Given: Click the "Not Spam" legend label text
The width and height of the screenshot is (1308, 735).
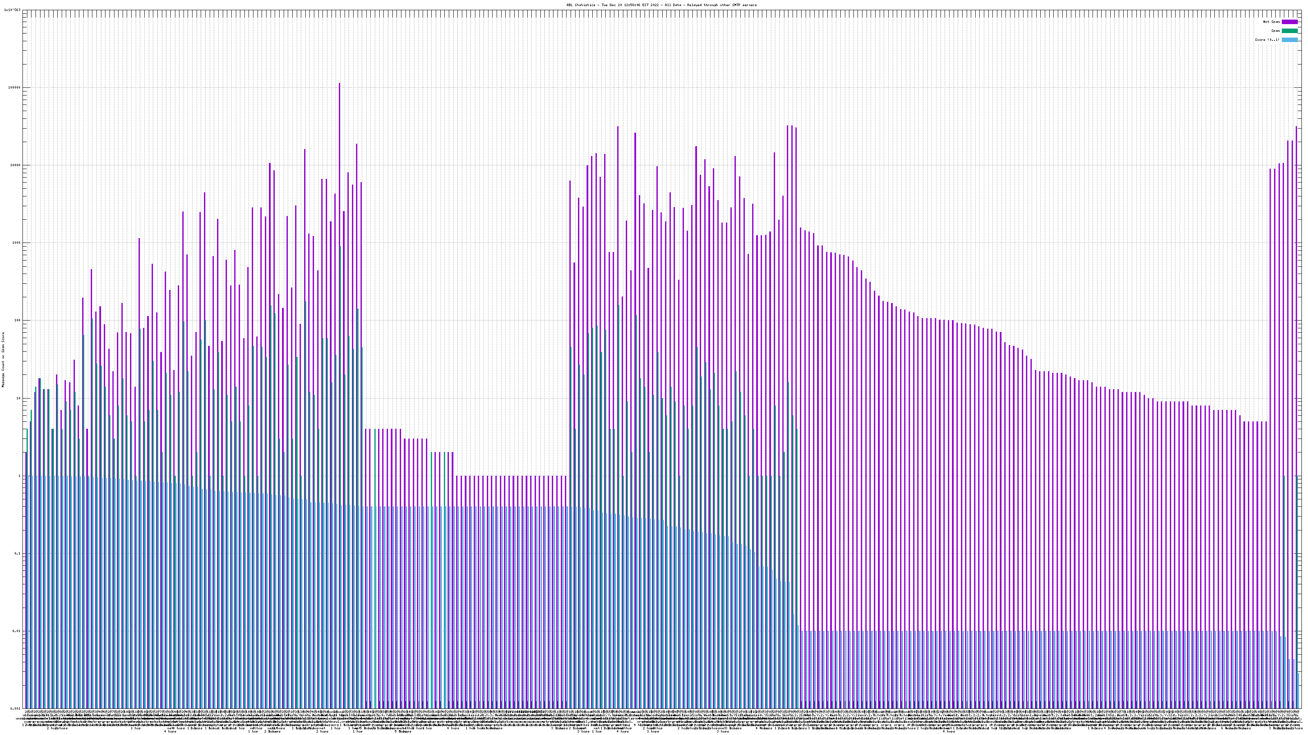Looking at the screenshot, I should click(1272, 22).
